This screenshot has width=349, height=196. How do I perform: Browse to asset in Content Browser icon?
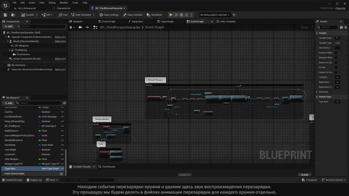tap(13, 15)
